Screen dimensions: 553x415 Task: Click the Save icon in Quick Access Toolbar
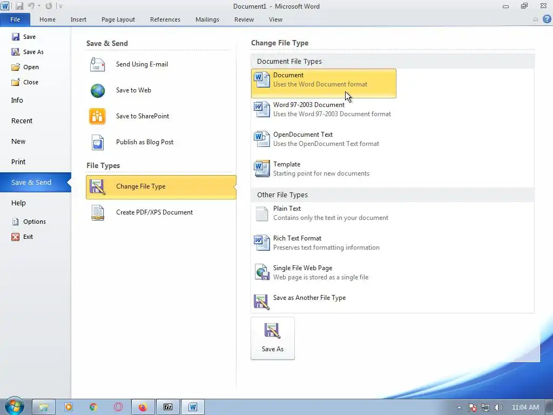coord(19,6)
